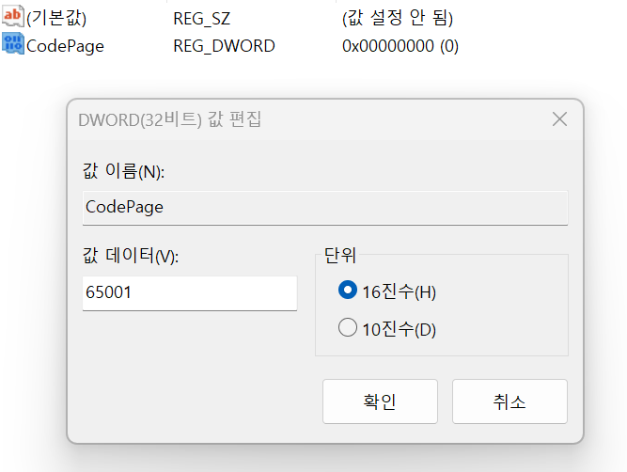Click the CodePage DWORD value icon

pyautogui.click(x=13, y=44)
